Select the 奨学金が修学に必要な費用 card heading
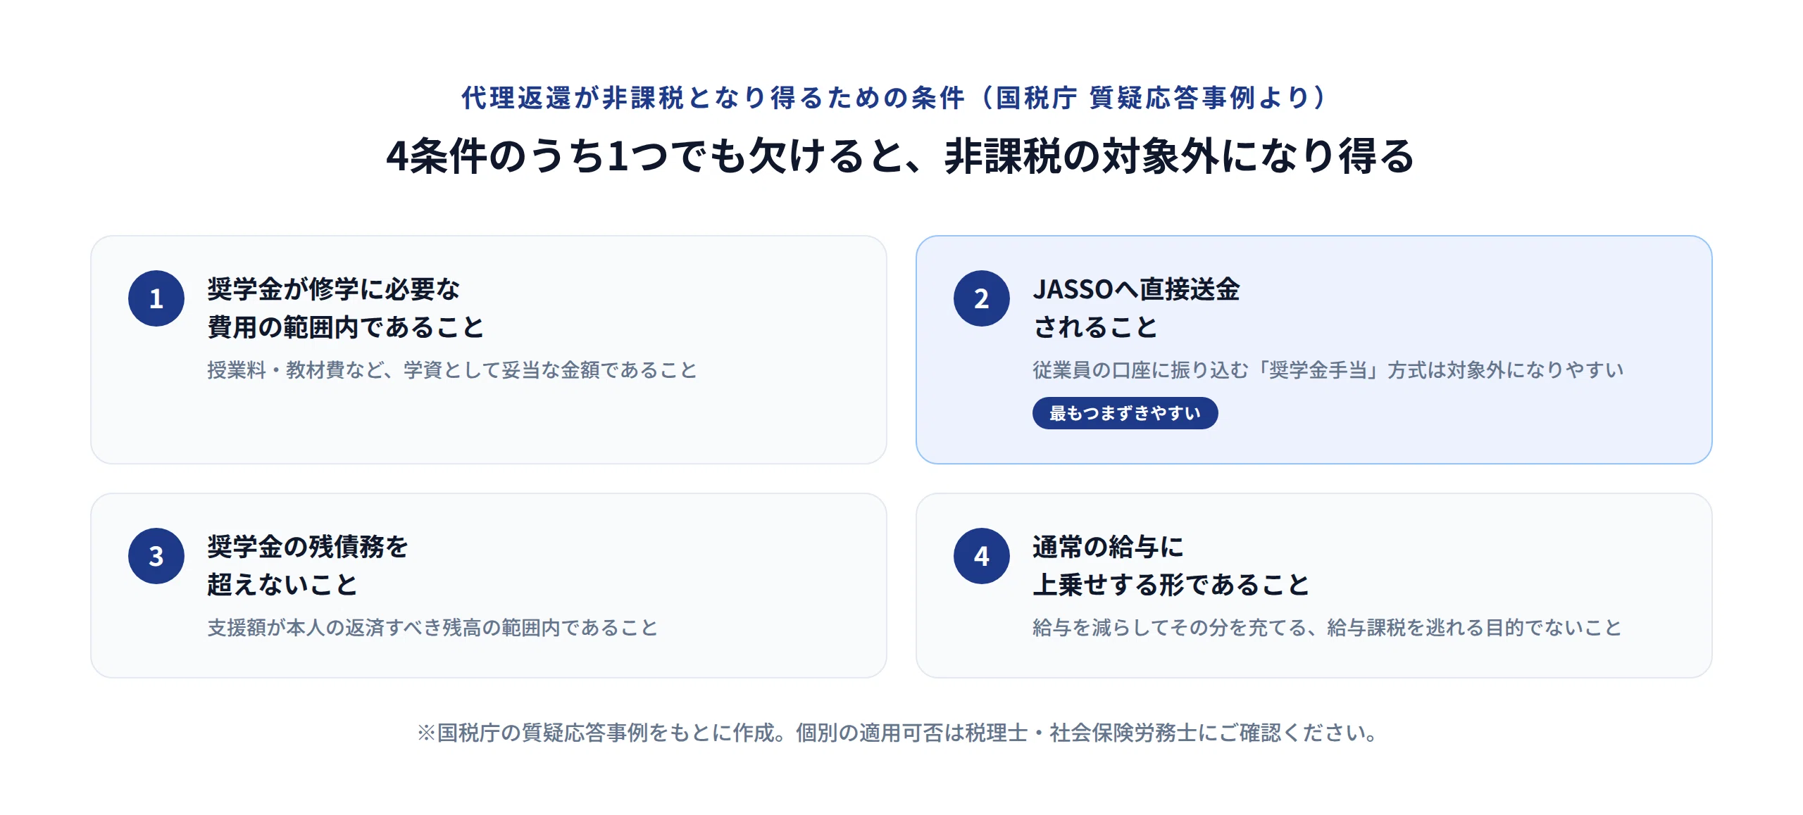 (x=345, y=308)
